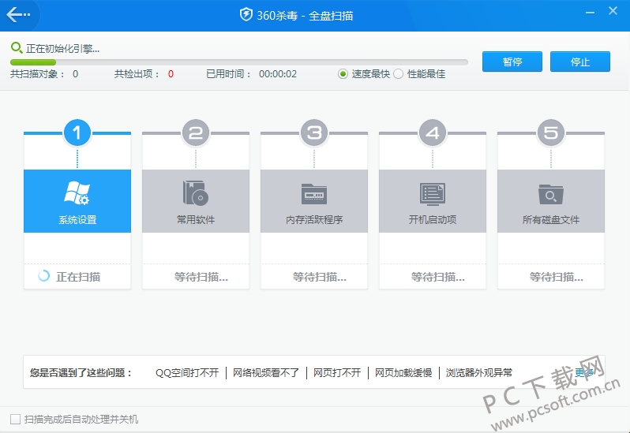Open the 'QQ空间打不开' problem link

point(186,372)
